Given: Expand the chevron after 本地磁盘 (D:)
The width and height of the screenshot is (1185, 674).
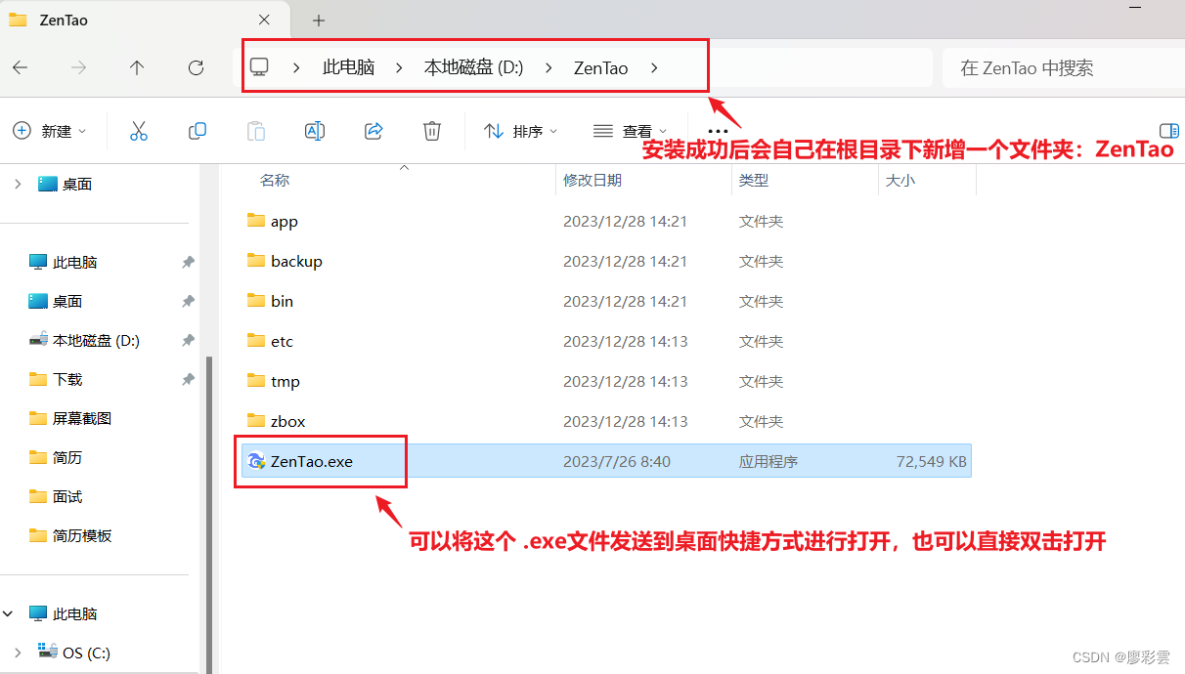Looking at the screenshot, I should [549, 67].
